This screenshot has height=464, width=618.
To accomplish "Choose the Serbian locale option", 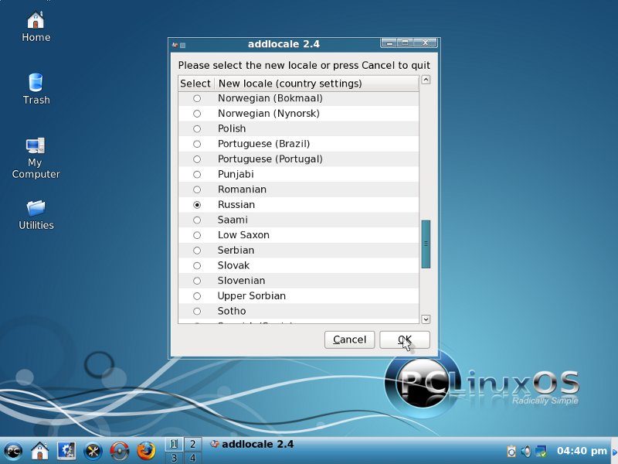I will [x=197, y=251].
